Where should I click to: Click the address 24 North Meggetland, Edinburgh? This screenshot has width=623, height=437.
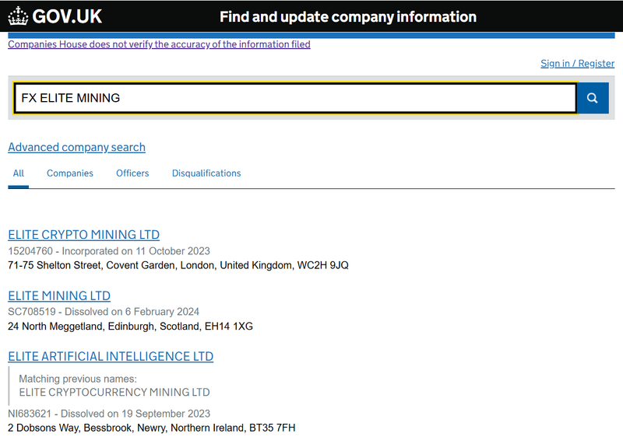130,327
